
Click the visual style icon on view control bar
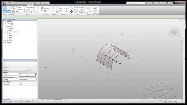[49, 99]
